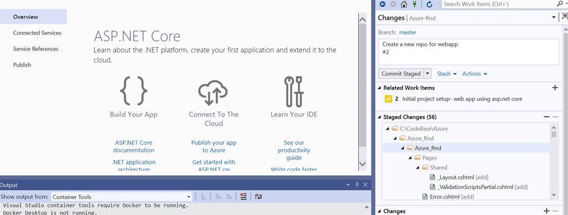Image resolution: width=568 pixels, height=215 pixels.
Task: Open the Connected Services tab
Action: (37, 33)
